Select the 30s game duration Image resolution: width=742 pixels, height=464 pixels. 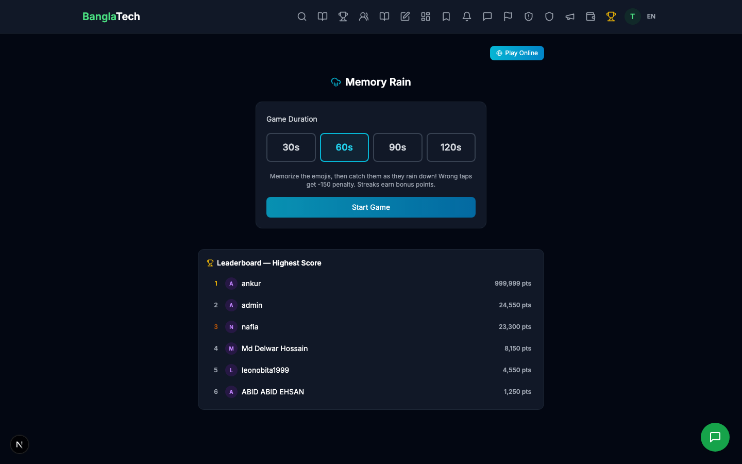[291, 147]
